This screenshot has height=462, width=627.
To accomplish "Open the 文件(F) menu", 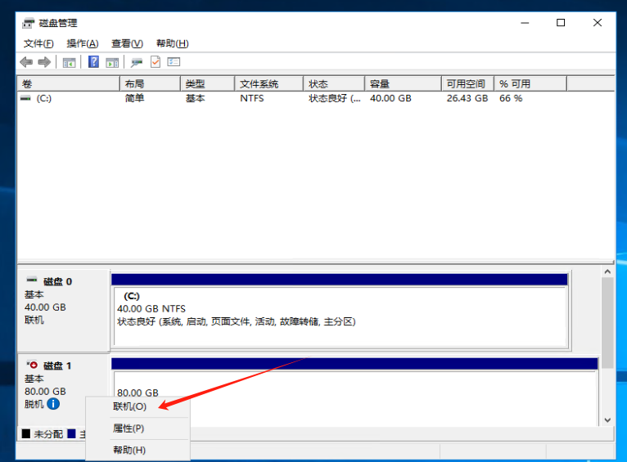I will pos(38,43).
